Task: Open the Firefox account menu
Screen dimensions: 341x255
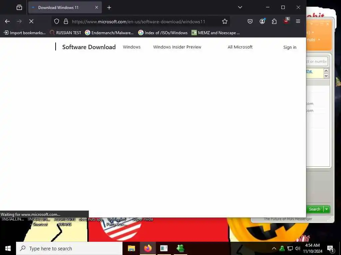Action: pyautogui.click(x=262, y=21)
